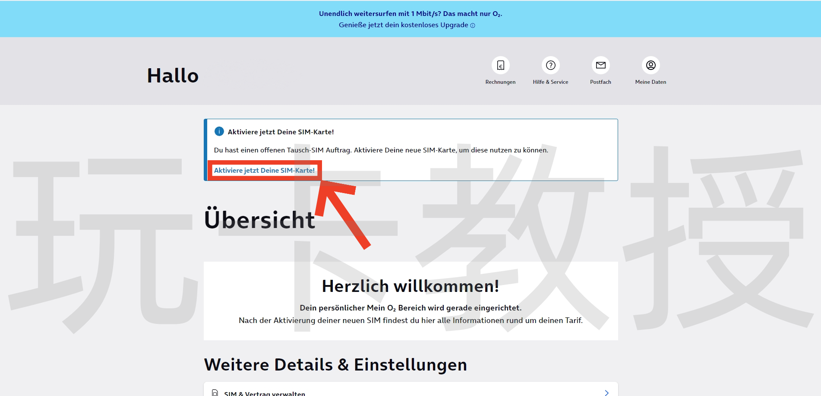
Task: Click the 'Unendlich weitersurfen' banner headline
Action: (410, 14)
